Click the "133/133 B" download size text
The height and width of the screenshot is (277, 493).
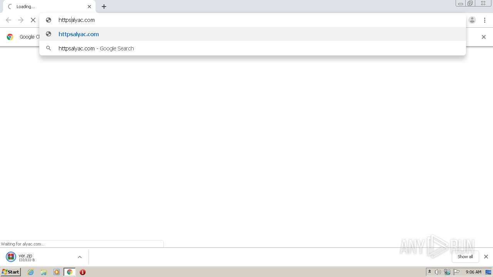[x=27, y=260]
